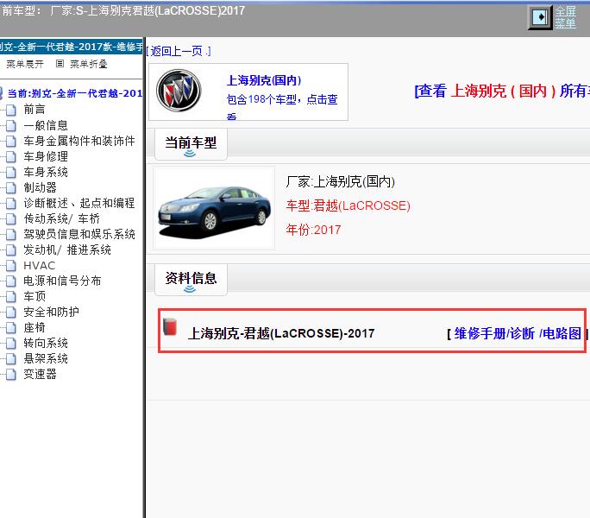
Task: Click the page icon next to 前言
Action: (9, 110)
